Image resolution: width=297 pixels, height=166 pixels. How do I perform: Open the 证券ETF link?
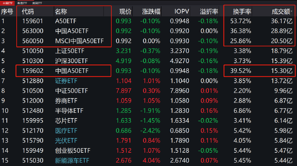(66, 81)
